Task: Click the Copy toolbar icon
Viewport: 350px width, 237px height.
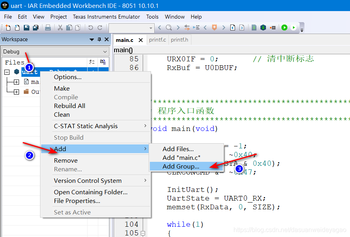Action: tap(69, 28)
